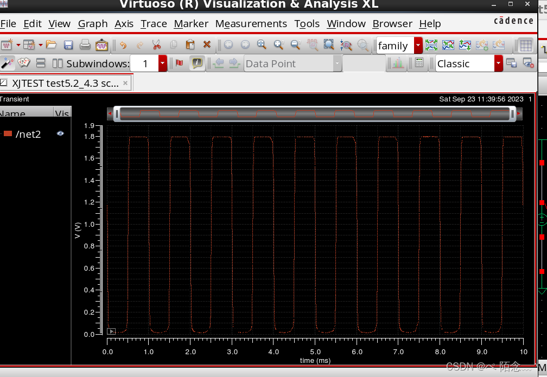Click the zoom magnifier icon
Viewport: 547px width, 377px height.
click(262, 44)
